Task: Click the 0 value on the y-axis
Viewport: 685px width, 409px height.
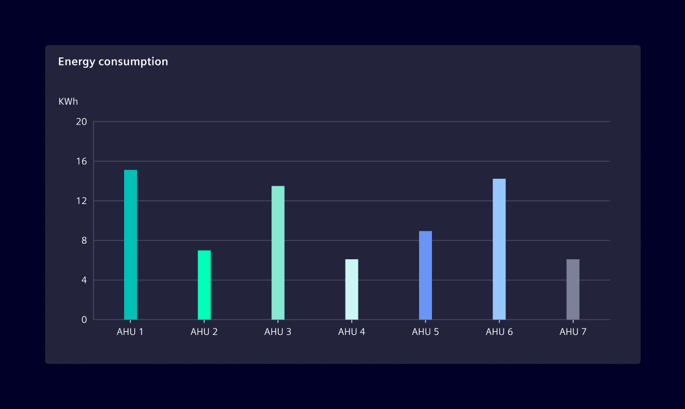Action: coord(84,319)
